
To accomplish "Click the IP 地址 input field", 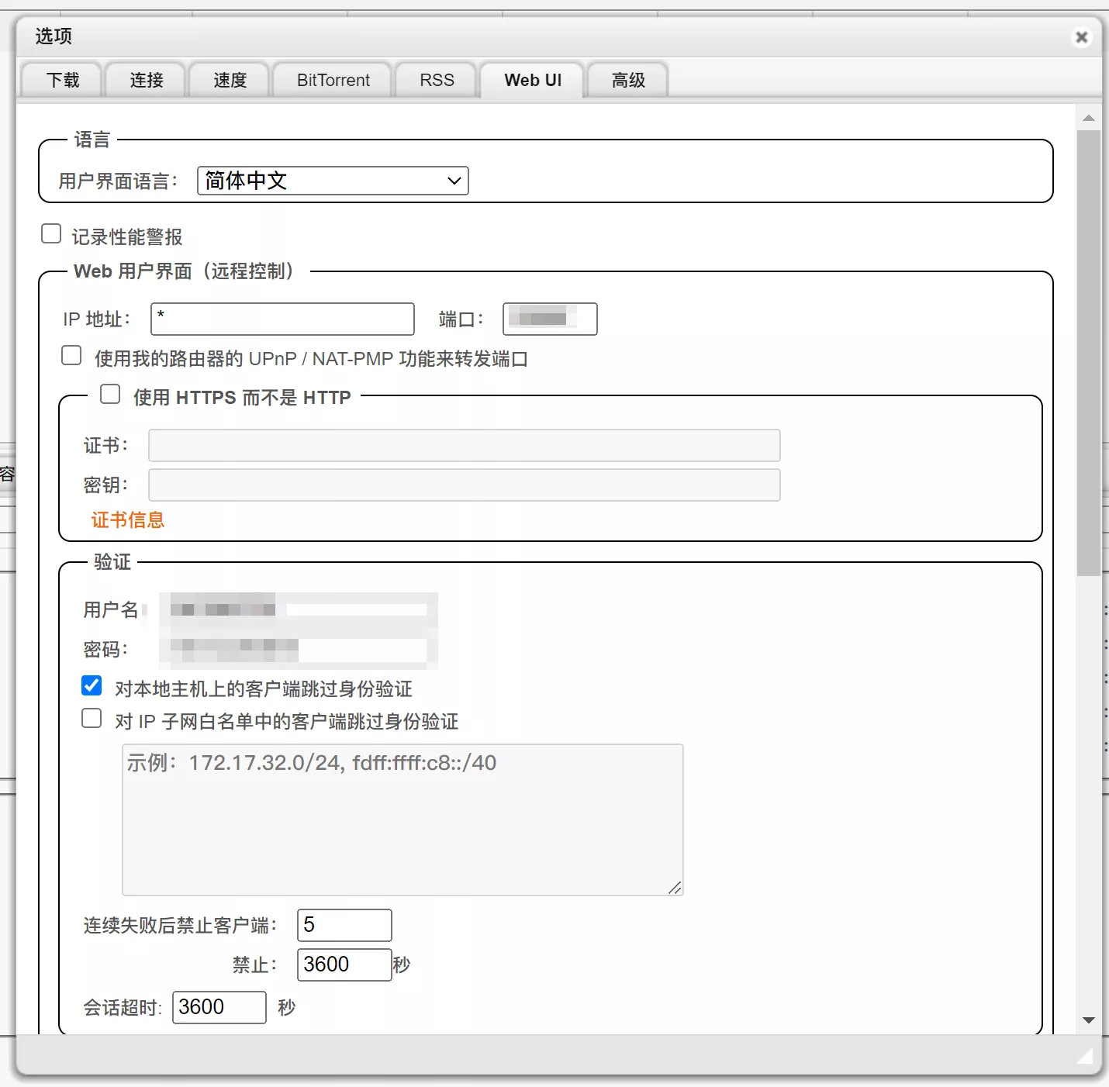I will click(282, 319).
